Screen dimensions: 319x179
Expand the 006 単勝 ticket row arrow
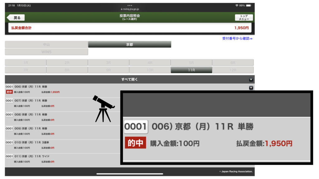click(251, 88)
